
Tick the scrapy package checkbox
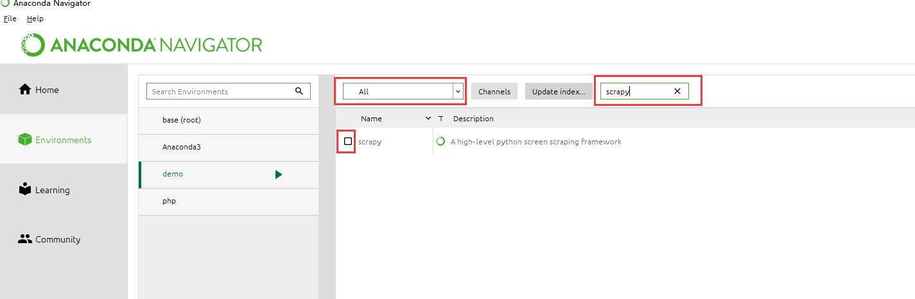tap(348, 141)
